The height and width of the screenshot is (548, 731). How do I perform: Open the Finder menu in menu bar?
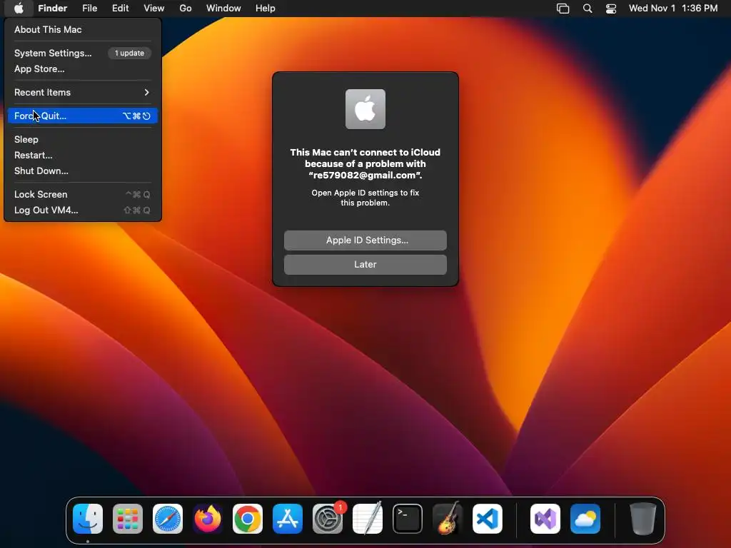click(53, 9)
